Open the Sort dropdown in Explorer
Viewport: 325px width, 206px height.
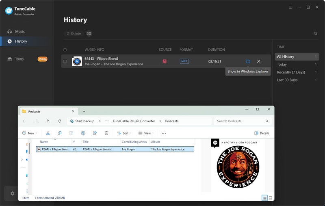pyautogui.click(x=123, y=133)
